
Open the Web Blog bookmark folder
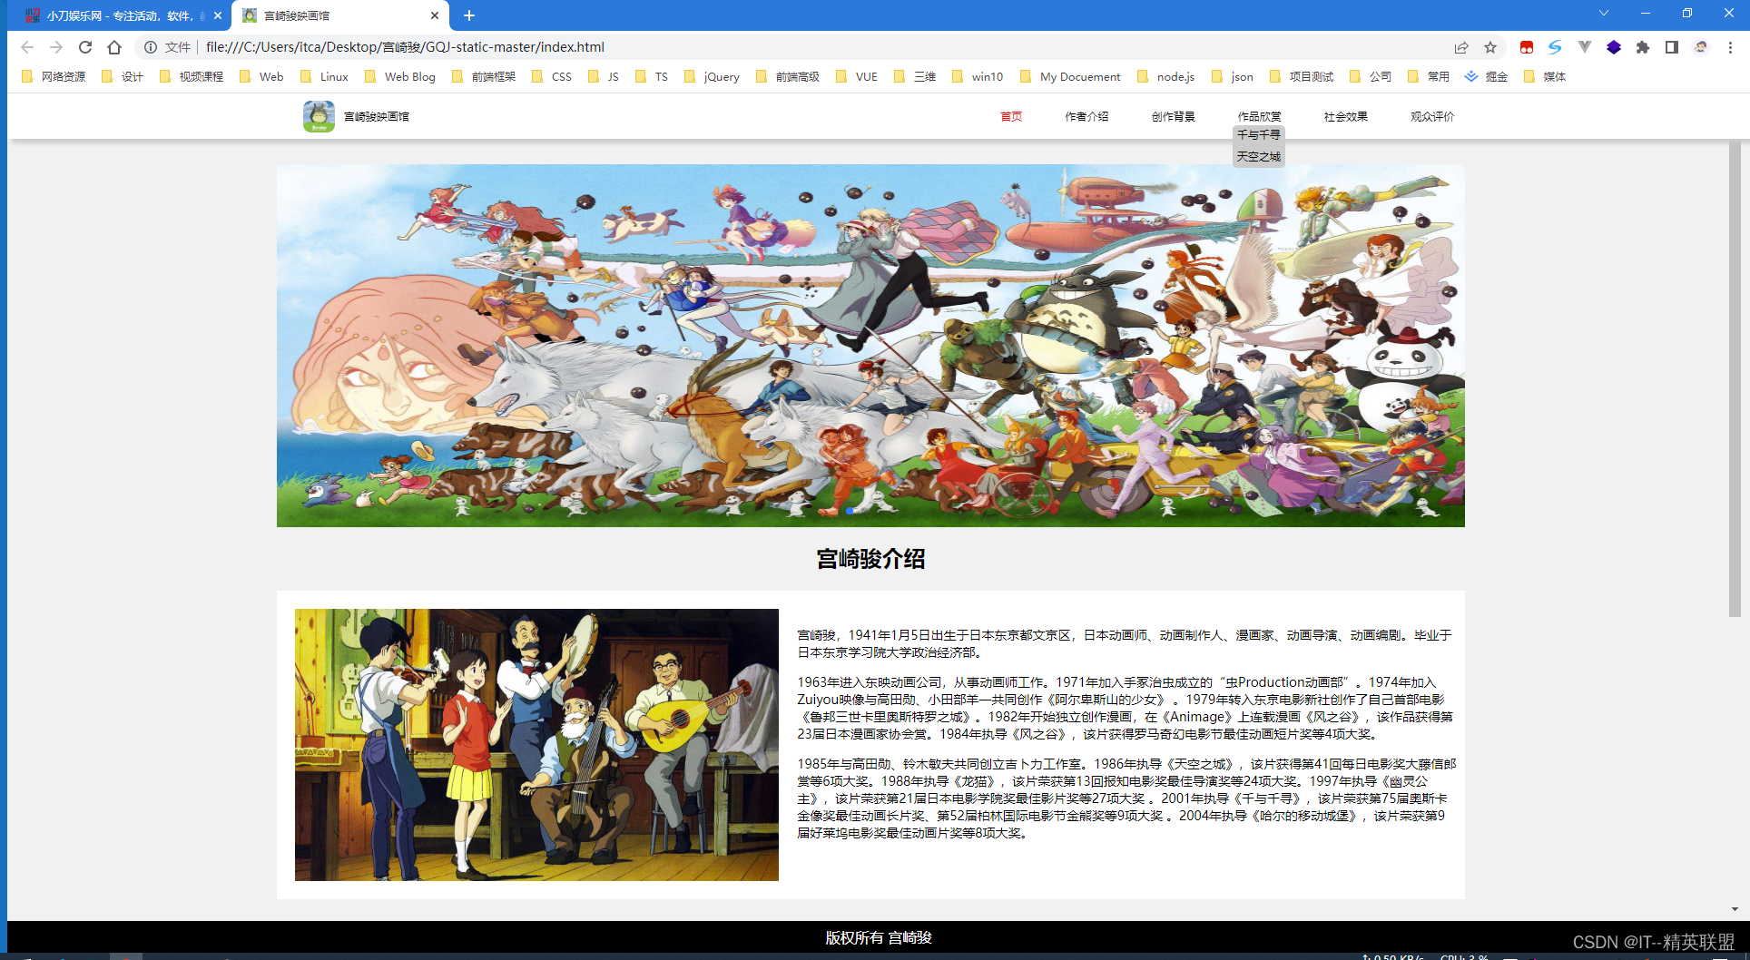point(400,77)
